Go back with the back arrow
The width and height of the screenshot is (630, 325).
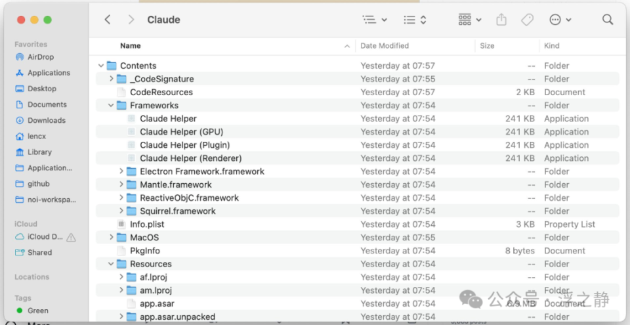coord(107,20)
